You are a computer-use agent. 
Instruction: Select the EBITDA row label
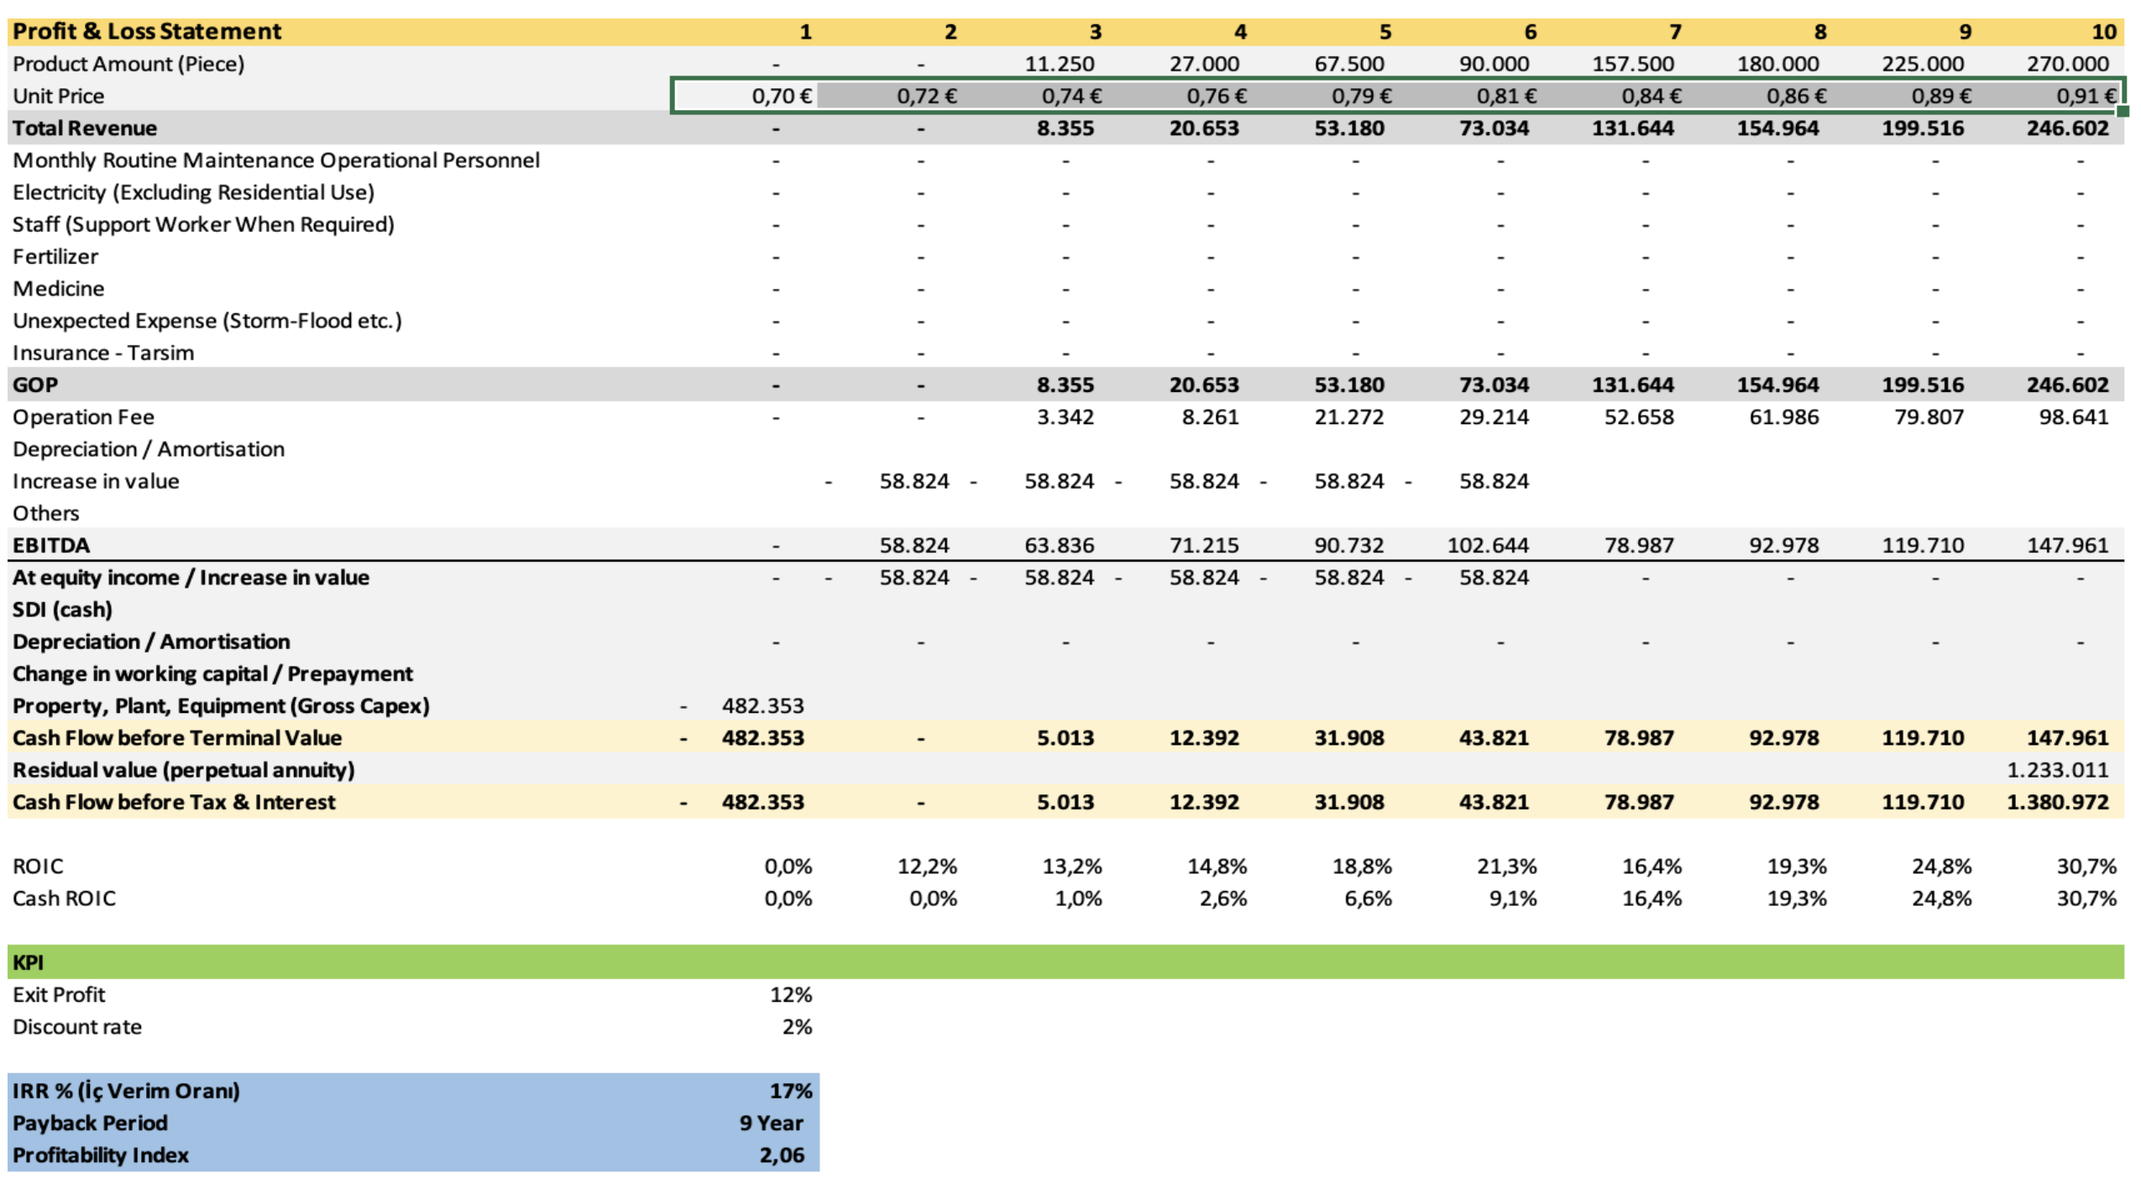51,546
